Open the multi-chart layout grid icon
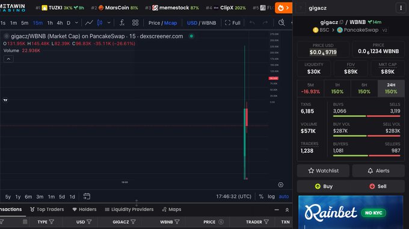This screenshot has width=409, height=229. 135,23
